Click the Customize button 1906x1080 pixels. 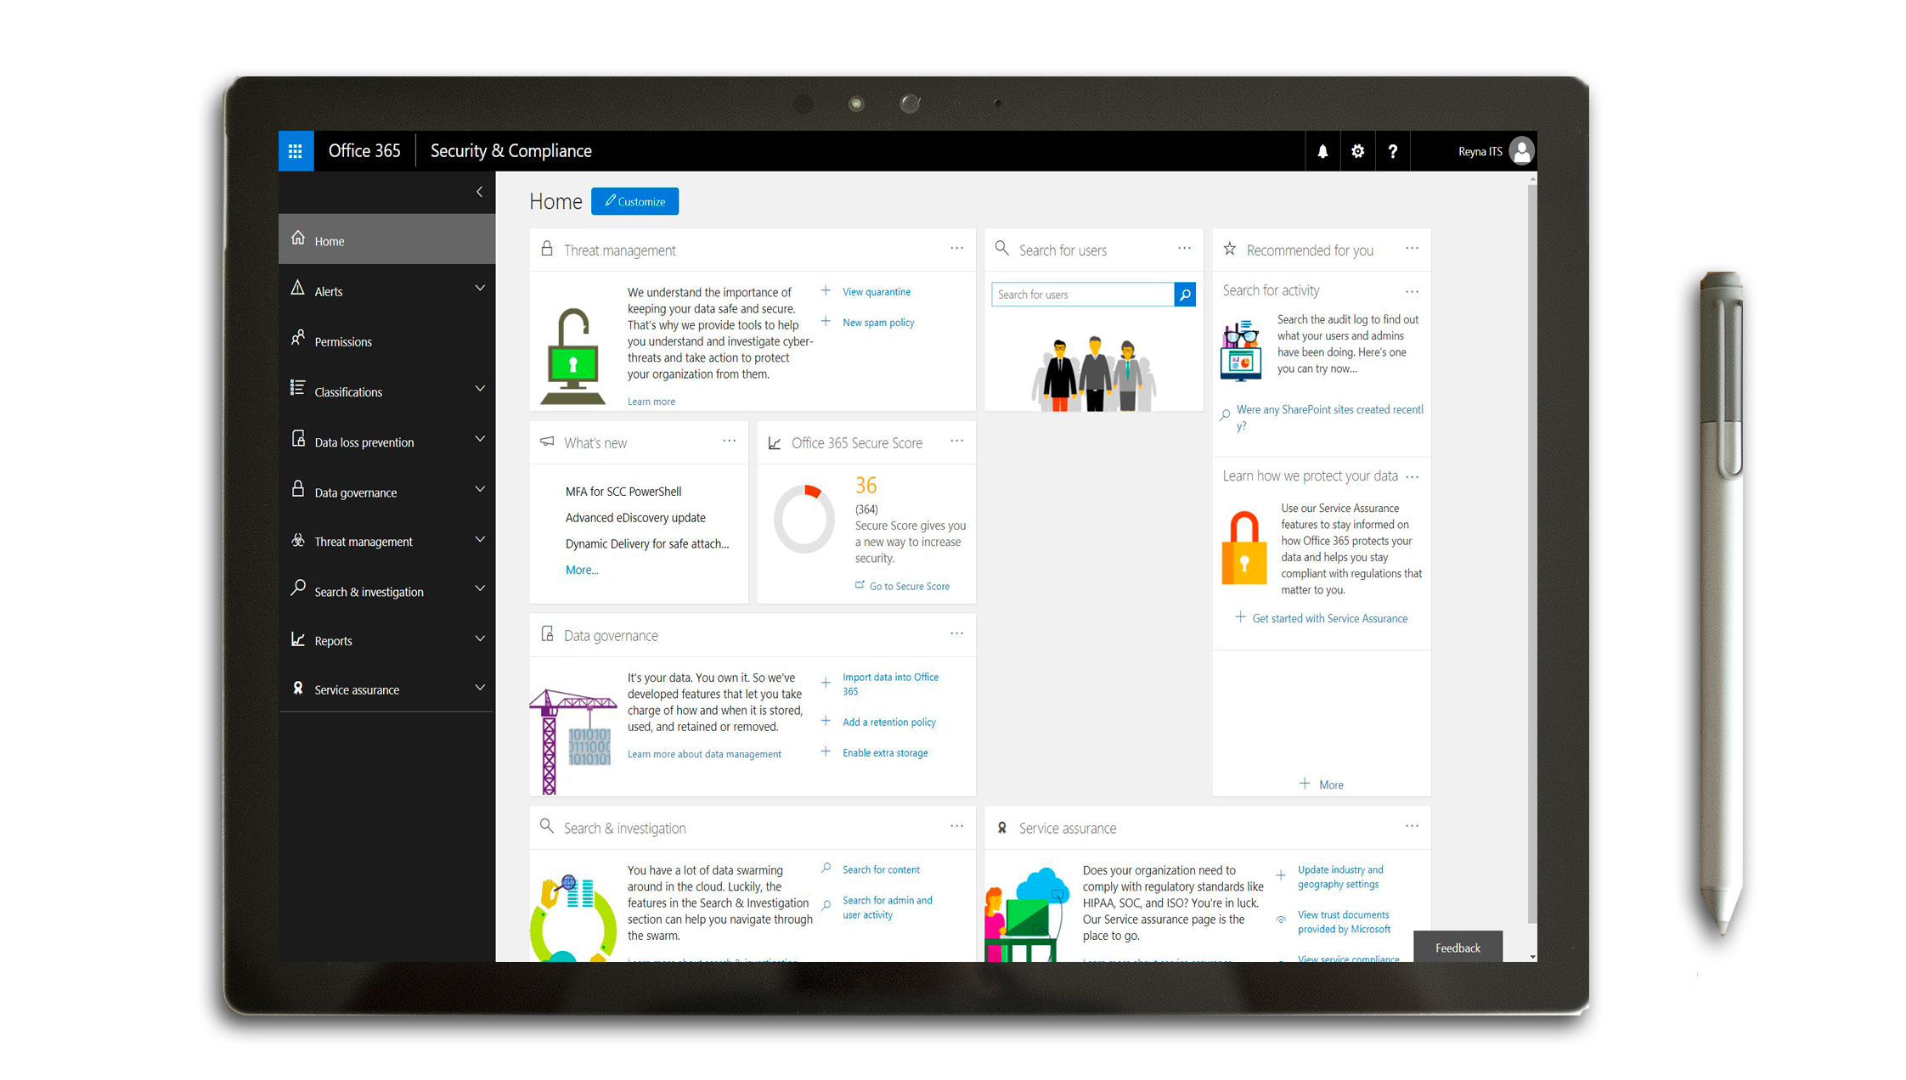[x=634, y=201]
